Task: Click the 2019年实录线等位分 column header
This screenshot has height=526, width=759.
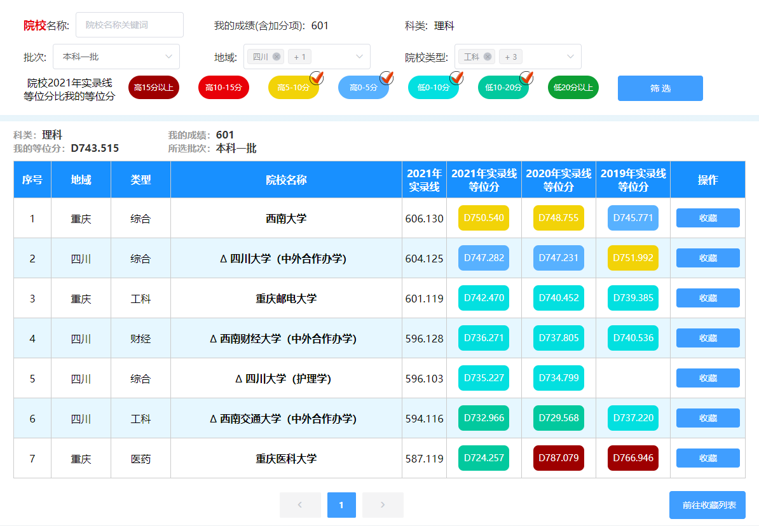Action: coord(633,180)
